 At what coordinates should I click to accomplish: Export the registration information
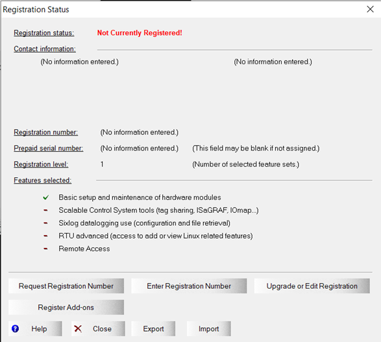(x=153, y=328)
